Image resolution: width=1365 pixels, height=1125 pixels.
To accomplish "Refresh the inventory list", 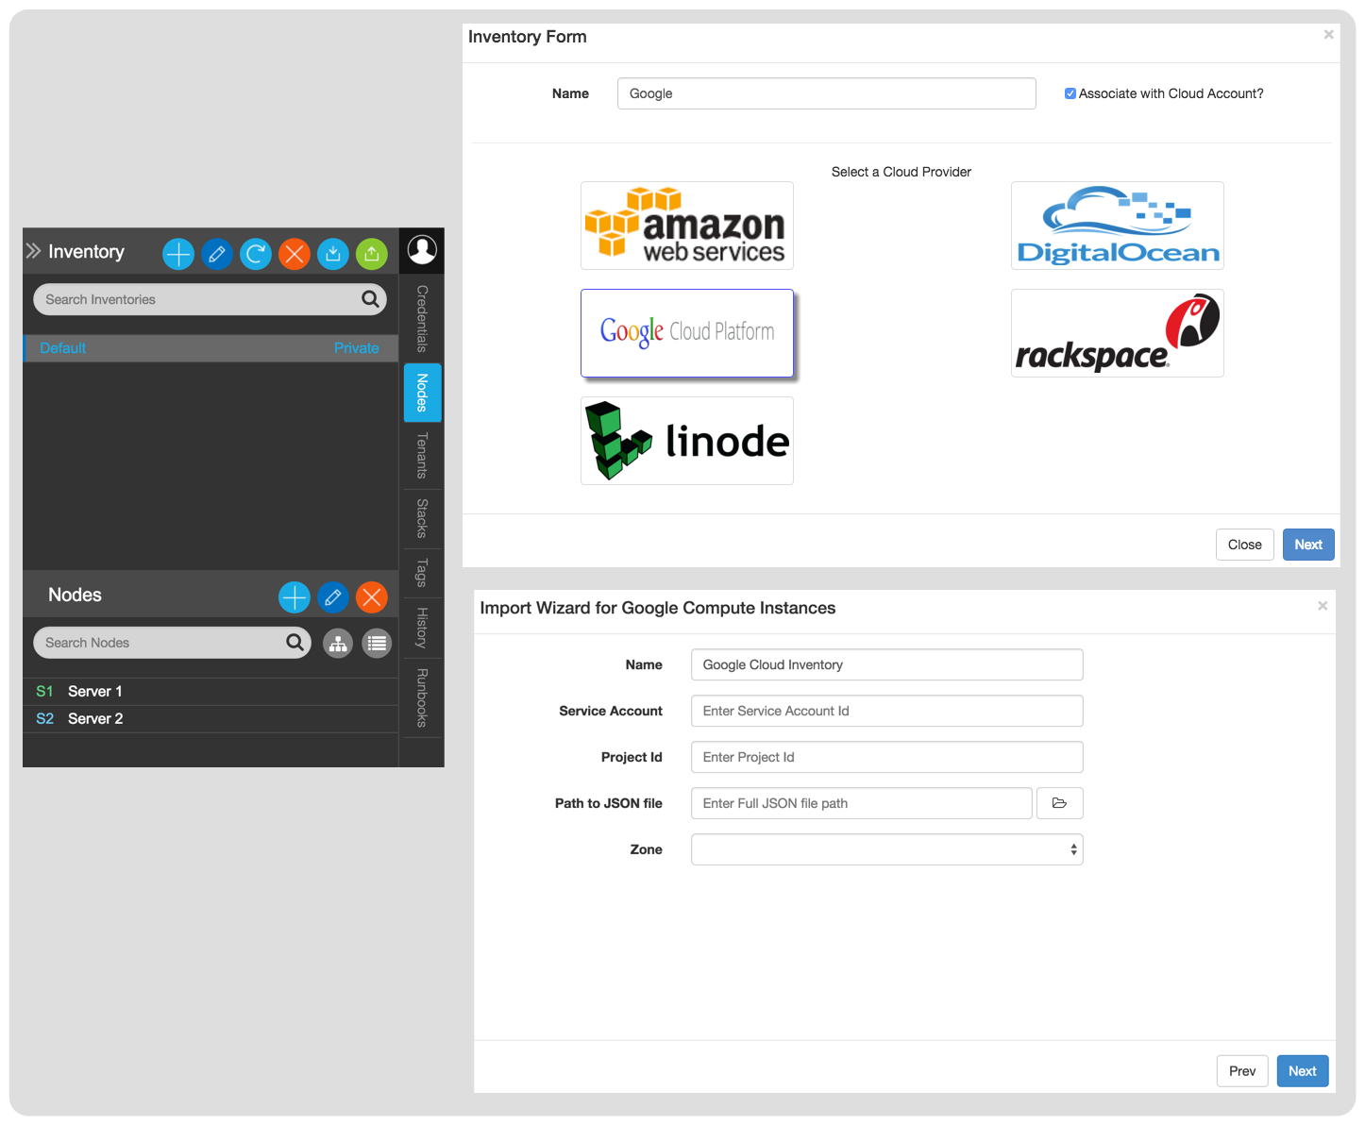I will (256, 254).
